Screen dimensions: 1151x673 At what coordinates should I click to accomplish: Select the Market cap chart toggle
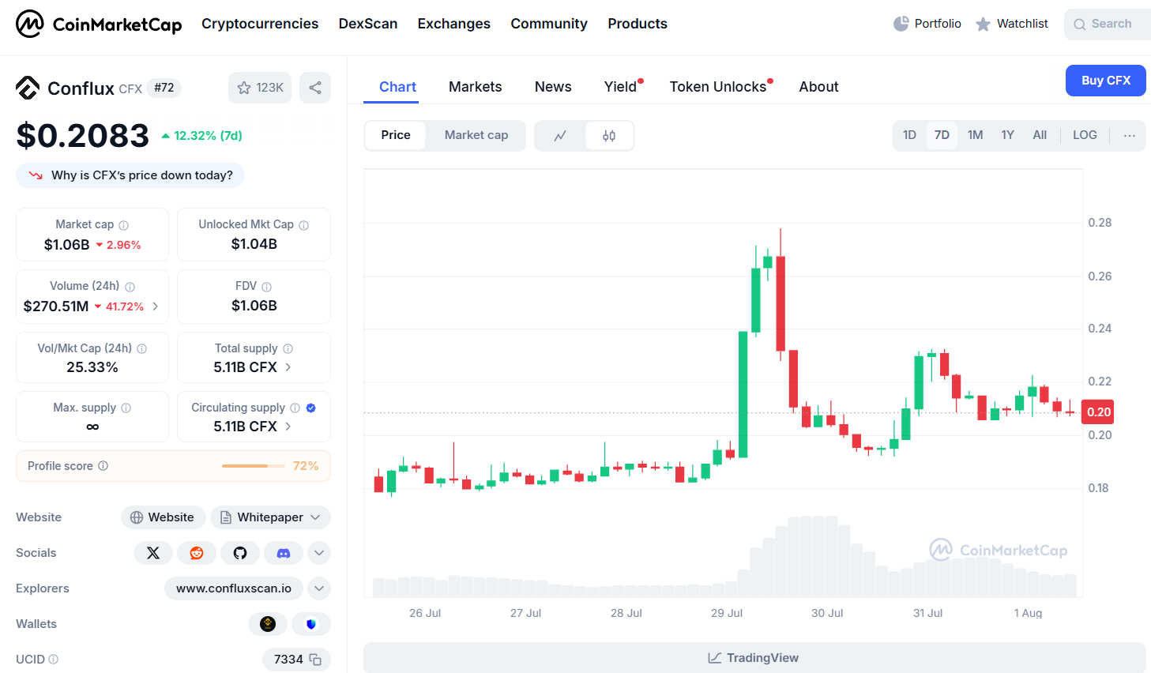click(476, 135)
